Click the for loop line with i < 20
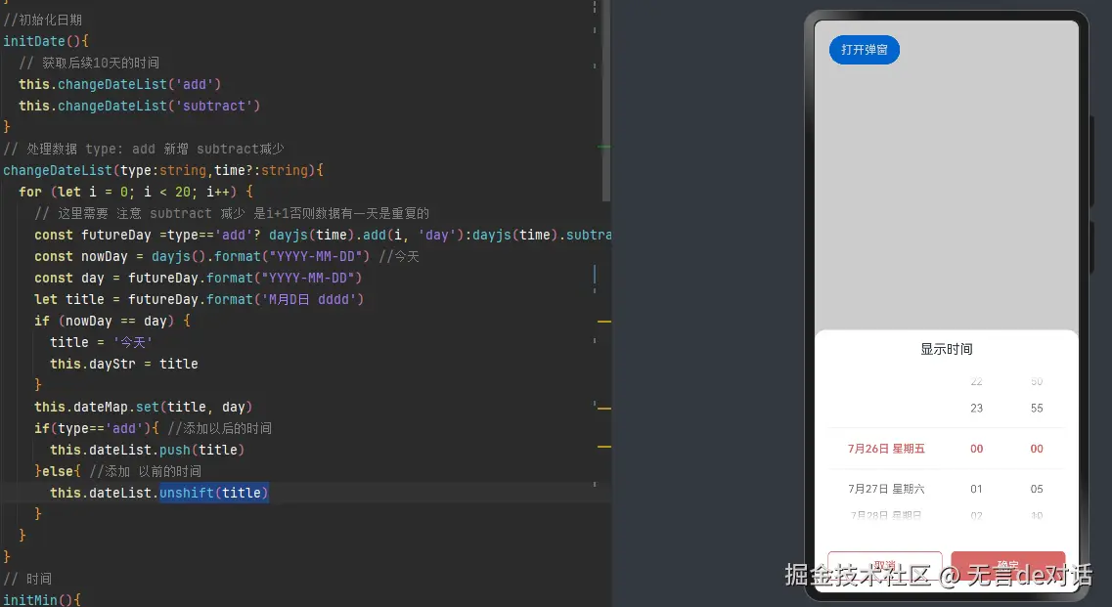The image size is (1112, 607). [x=136, y=192]
